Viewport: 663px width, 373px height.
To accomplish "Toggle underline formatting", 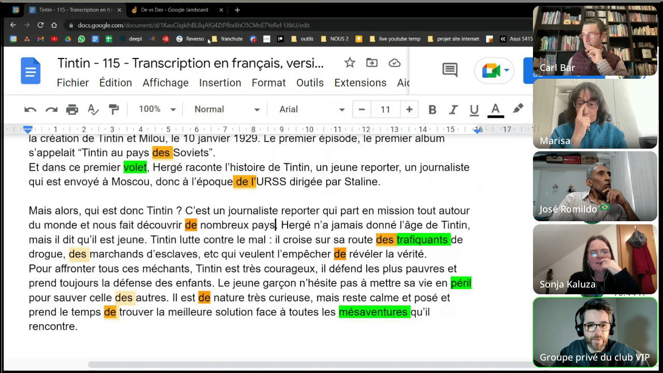I will (x=474, y=109).
